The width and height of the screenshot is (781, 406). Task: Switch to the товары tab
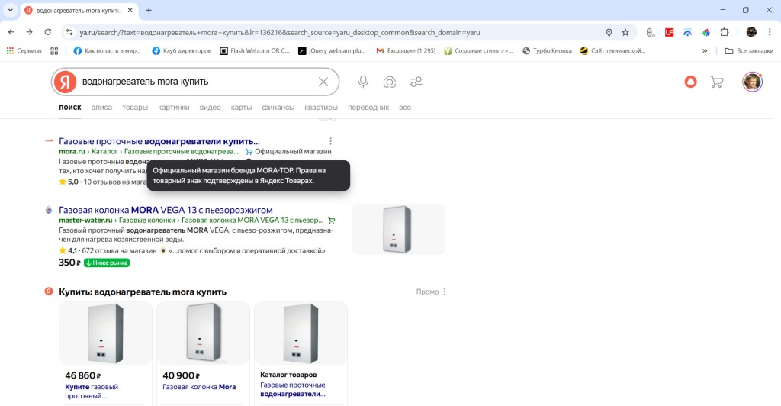click(135, 108)
